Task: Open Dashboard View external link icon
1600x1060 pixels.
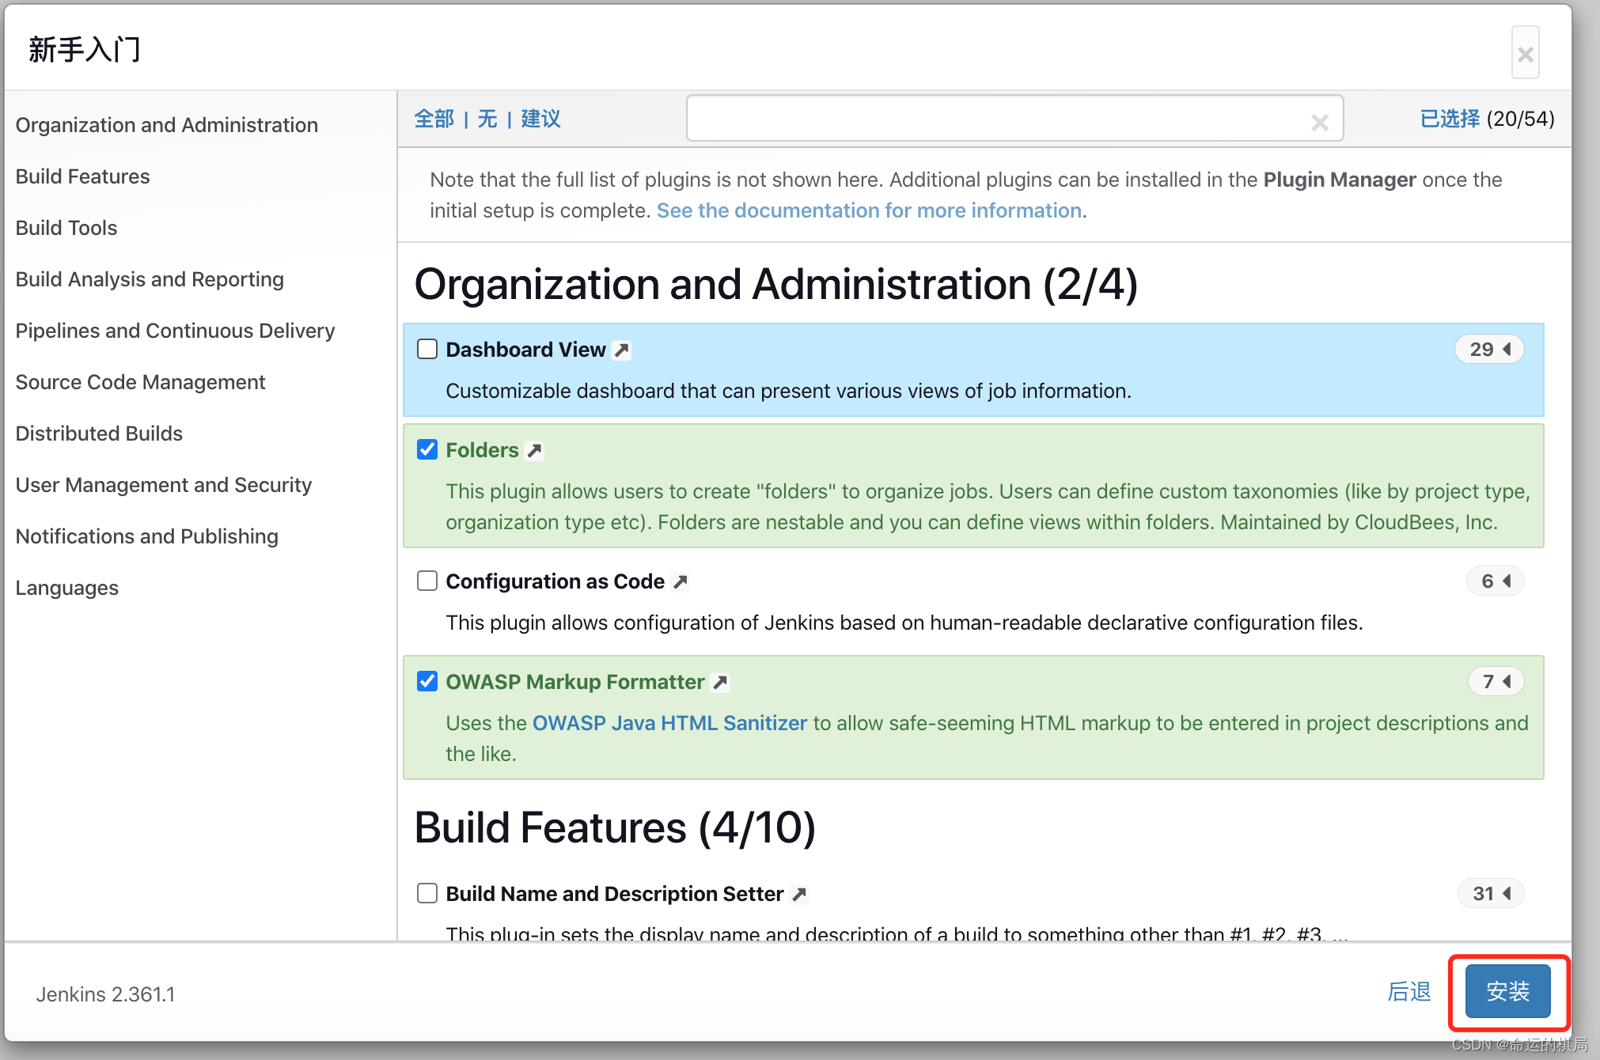Action: pyautogui.click(x=622, y=350)
